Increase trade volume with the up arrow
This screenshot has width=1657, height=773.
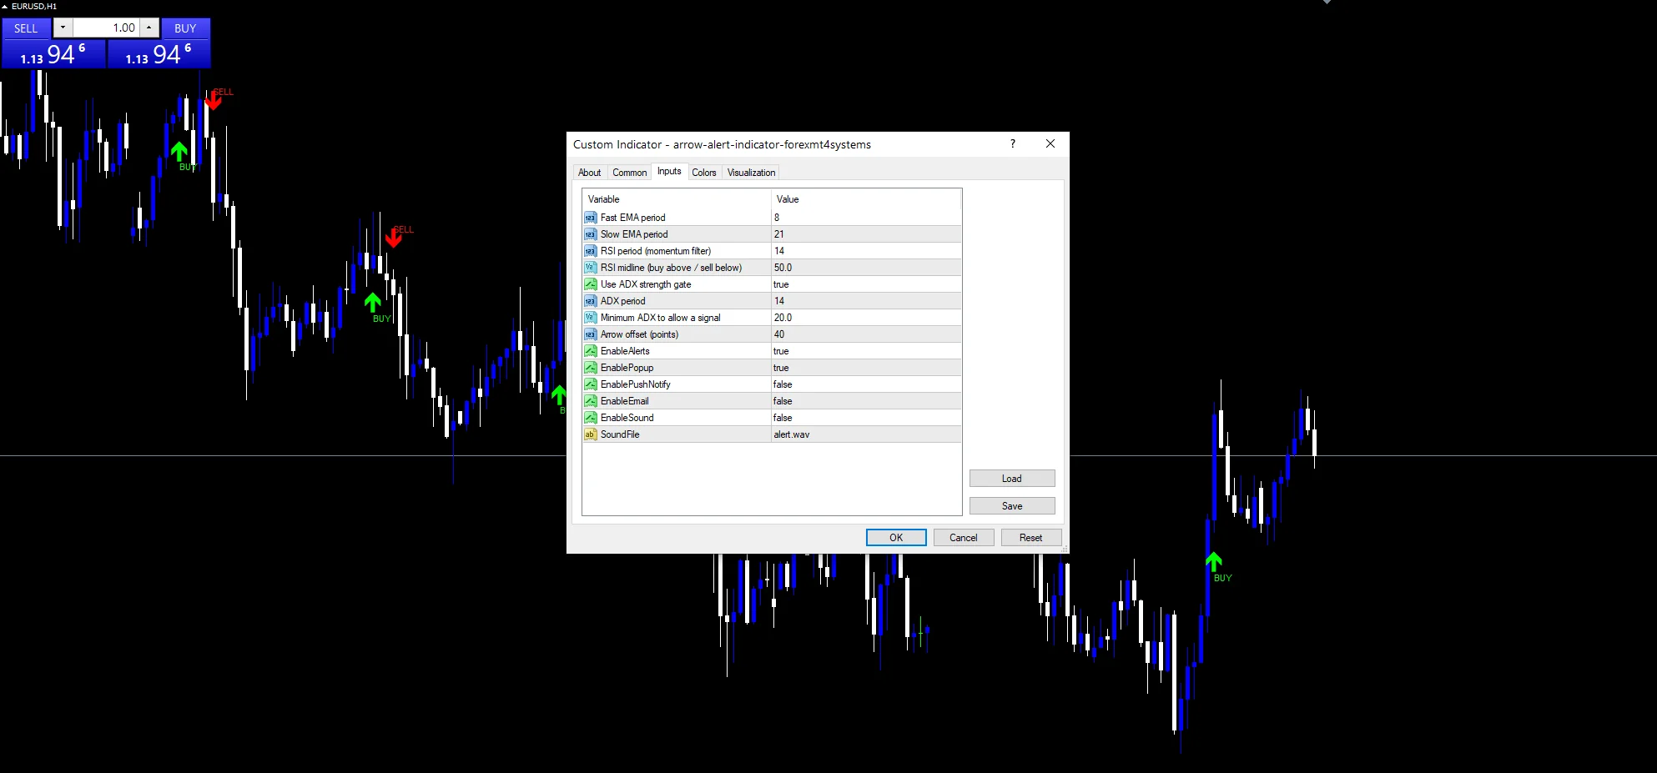(x=149, y=28)
